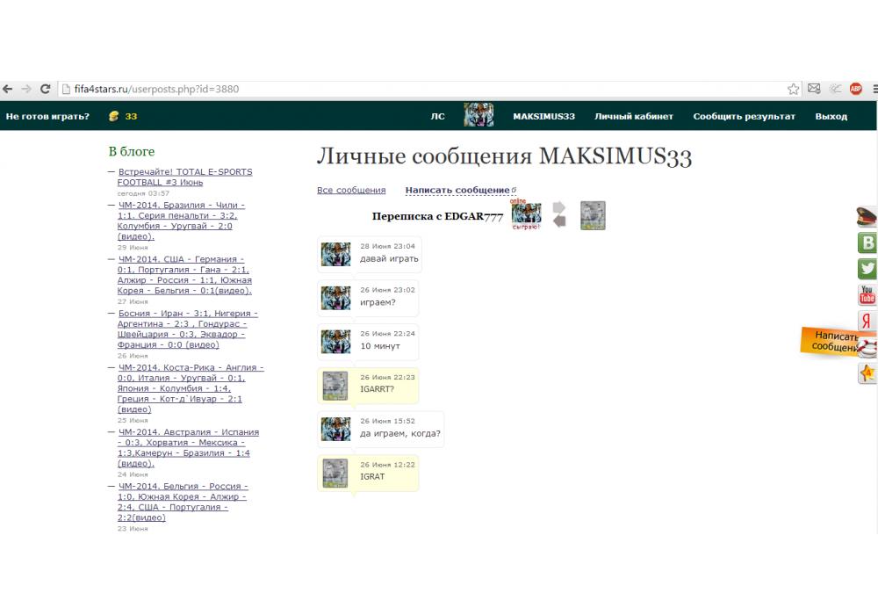Open the VK social sidebar icon
Image resolution: width=878 pixels, height=615 pixels.
[867, 243]
